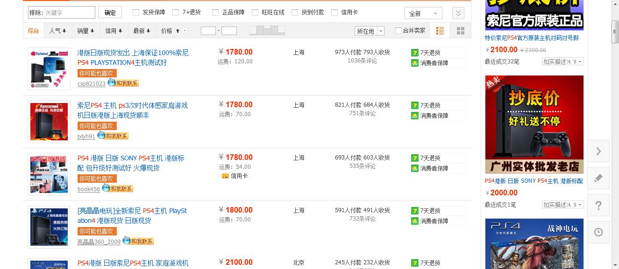This screenshot has width=619, height=269.
Task: Click 消费者保障 badge icon in 591人付款 row
Action: tap(414, 221)
